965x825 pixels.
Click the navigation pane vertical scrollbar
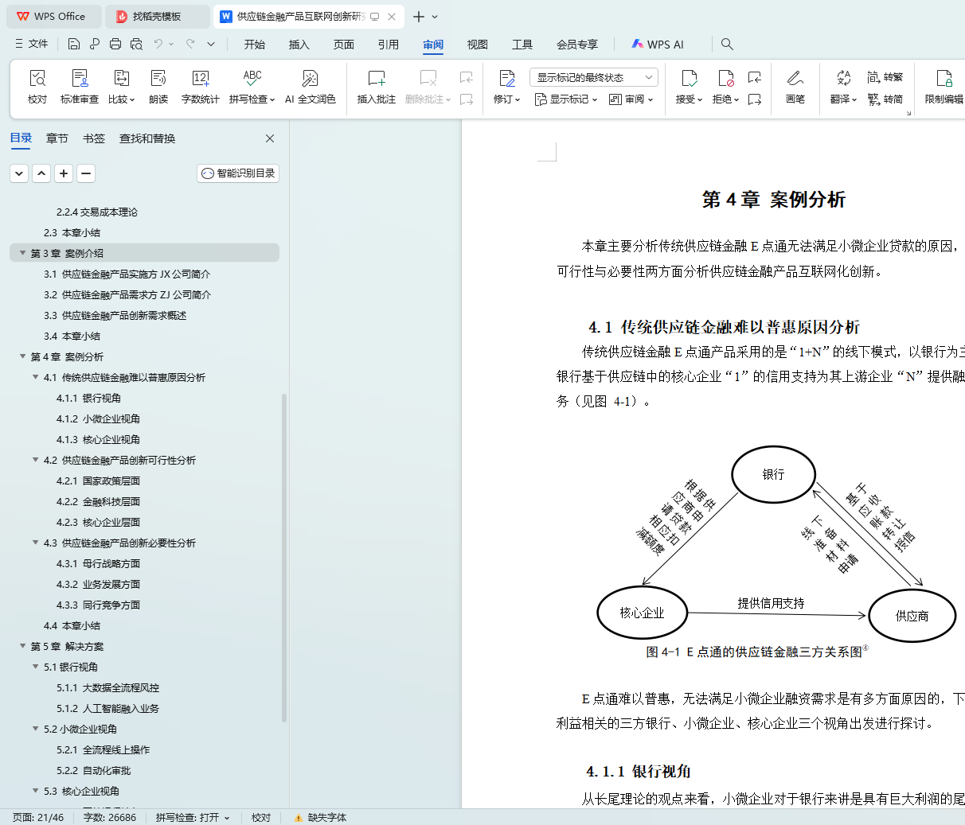pos(284,557)
